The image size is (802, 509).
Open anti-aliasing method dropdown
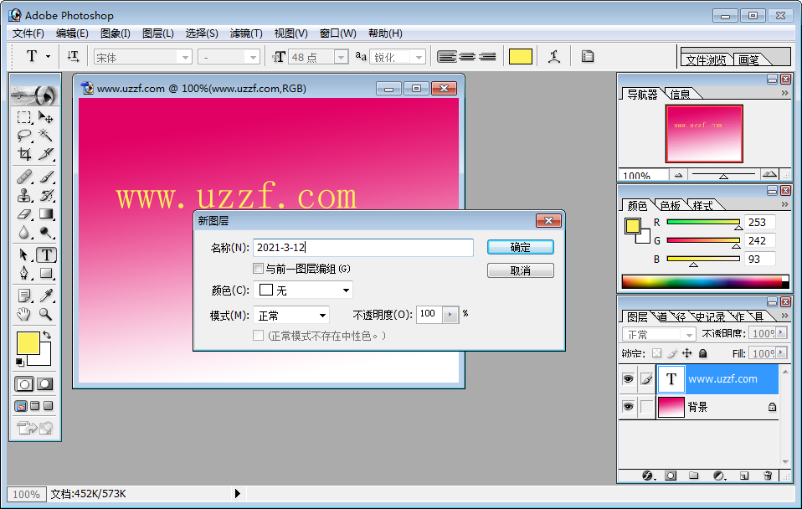pos(419,57)
